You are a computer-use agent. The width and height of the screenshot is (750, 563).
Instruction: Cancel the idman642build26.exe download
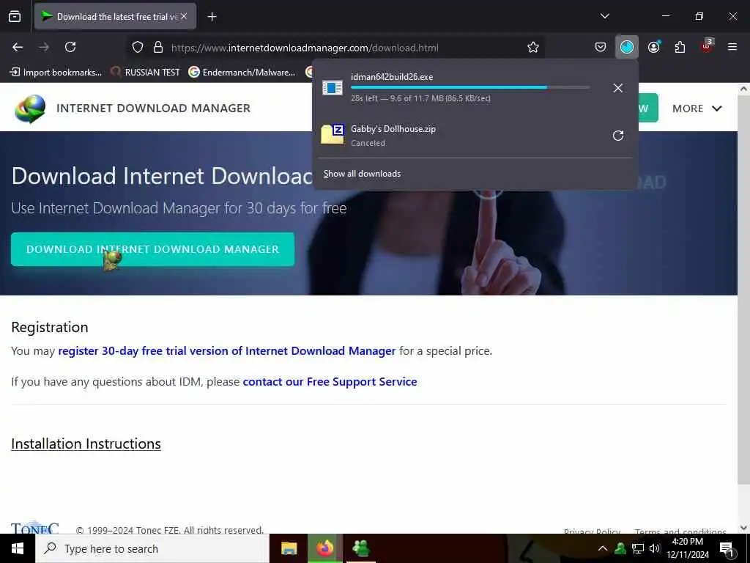pos(618,88)
